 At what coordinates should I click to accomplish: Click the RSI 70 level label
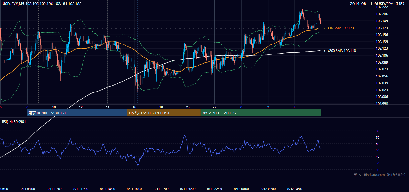click(377, 137)
